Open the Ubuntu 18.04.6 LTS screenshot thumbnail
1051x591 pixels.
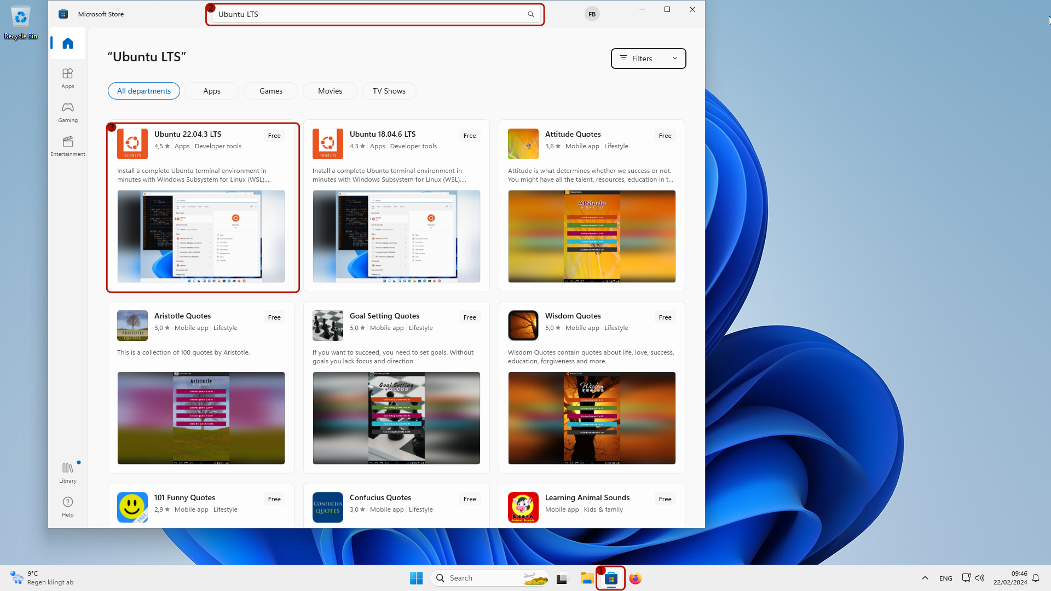396,236
